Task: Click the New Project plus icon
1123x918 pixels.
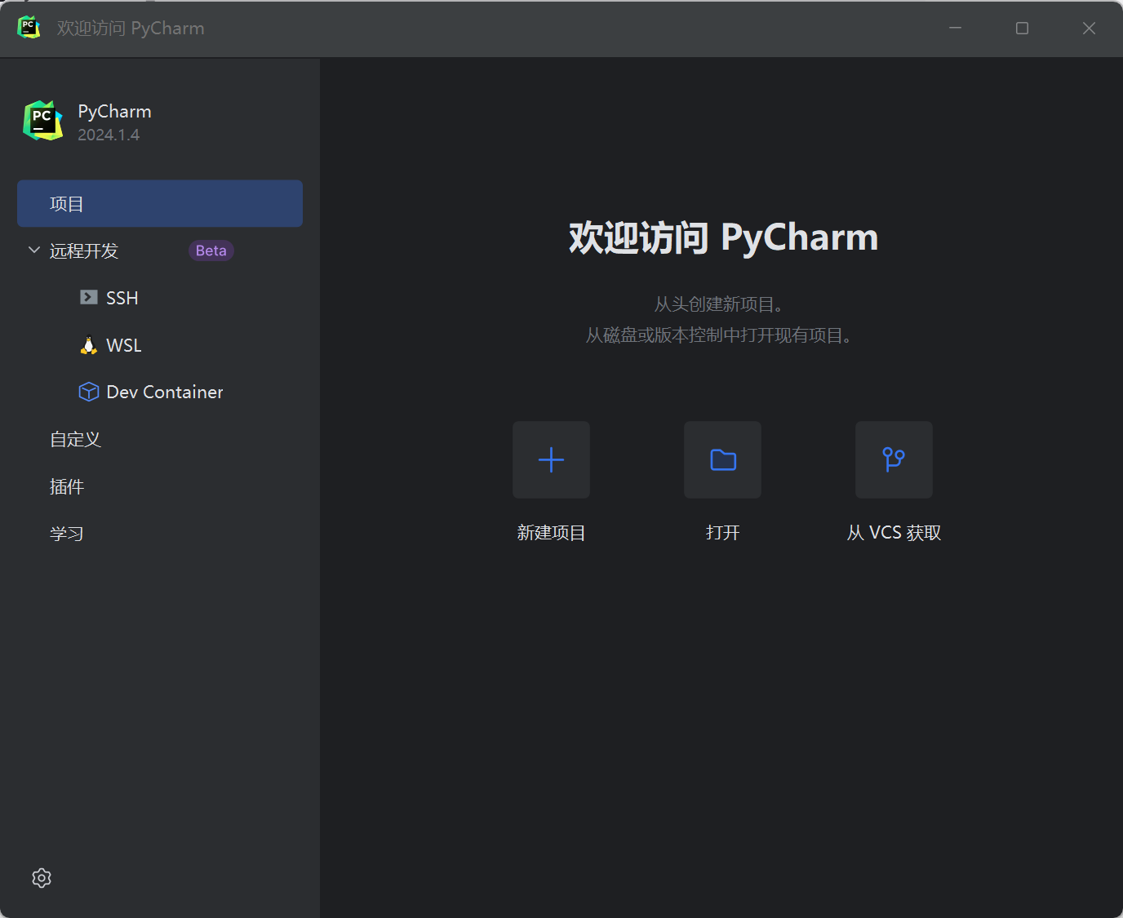Action: click(551, 459)
